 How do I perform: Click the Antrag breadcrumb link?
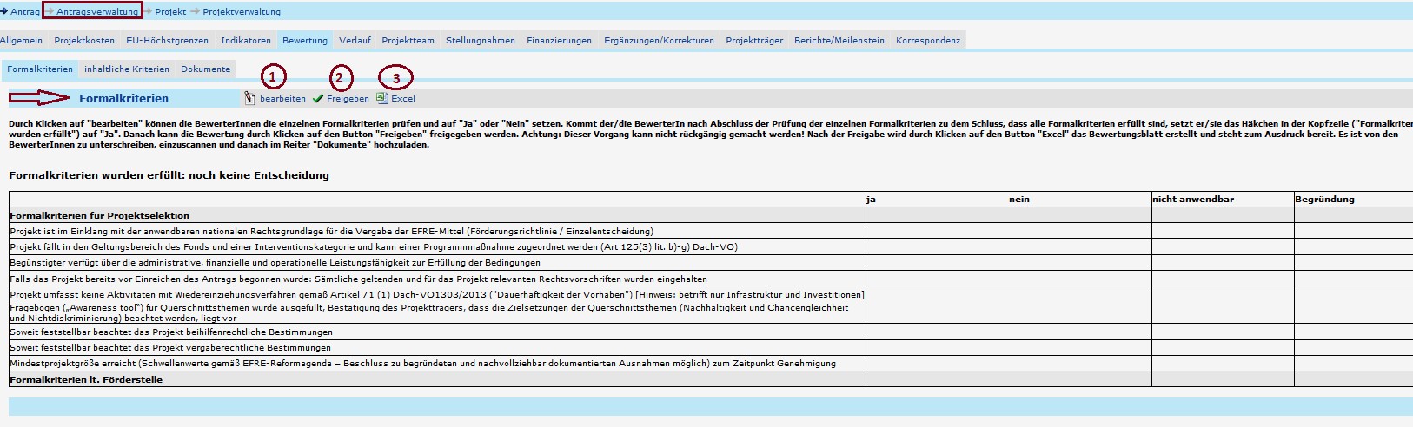pyautogui.click(x=24, y=12)
